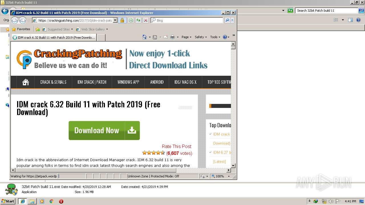Open Home button dropdown arrow

click(150, 37)
